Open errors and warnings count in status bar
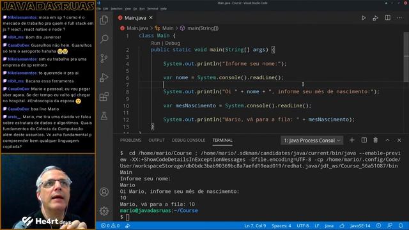409x230 pixels. (x=110, y=226)
